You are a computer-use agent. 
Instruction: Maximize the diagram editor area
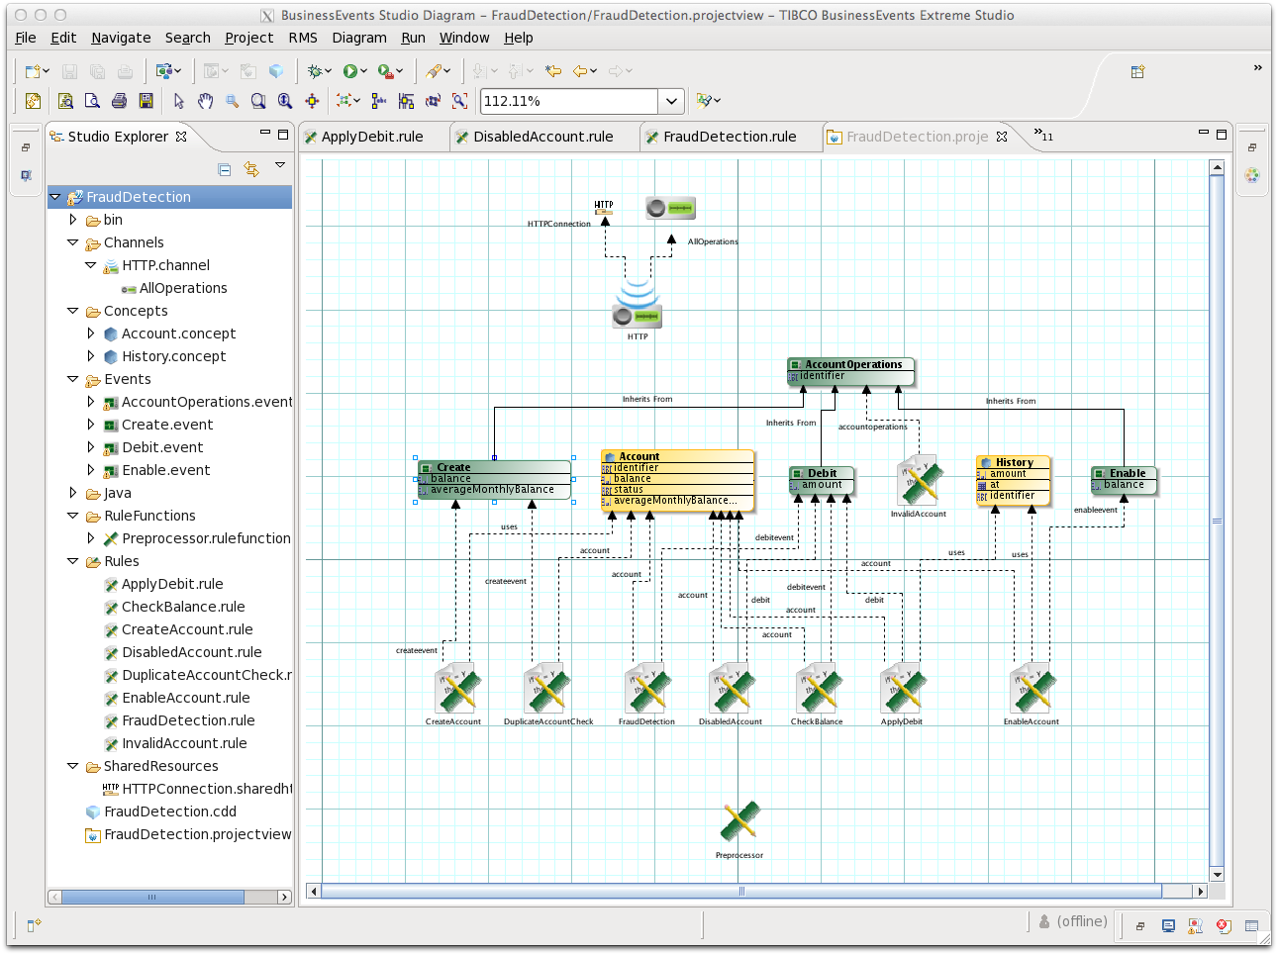[x=1222, y=134]
